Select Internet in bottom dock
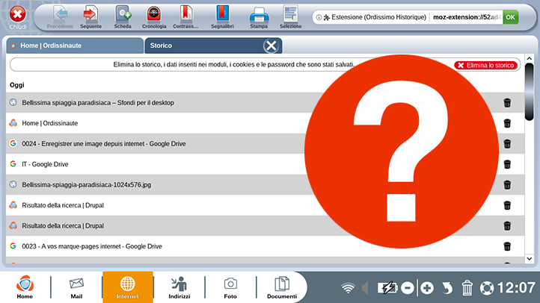Screen dimensions: 540x303 point(127,287)
